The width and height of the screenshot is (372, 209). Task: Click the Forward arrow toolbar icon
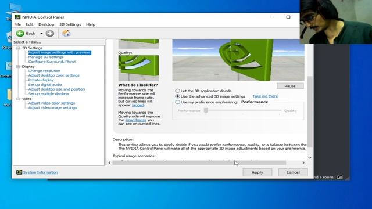[x=50, y=34]
